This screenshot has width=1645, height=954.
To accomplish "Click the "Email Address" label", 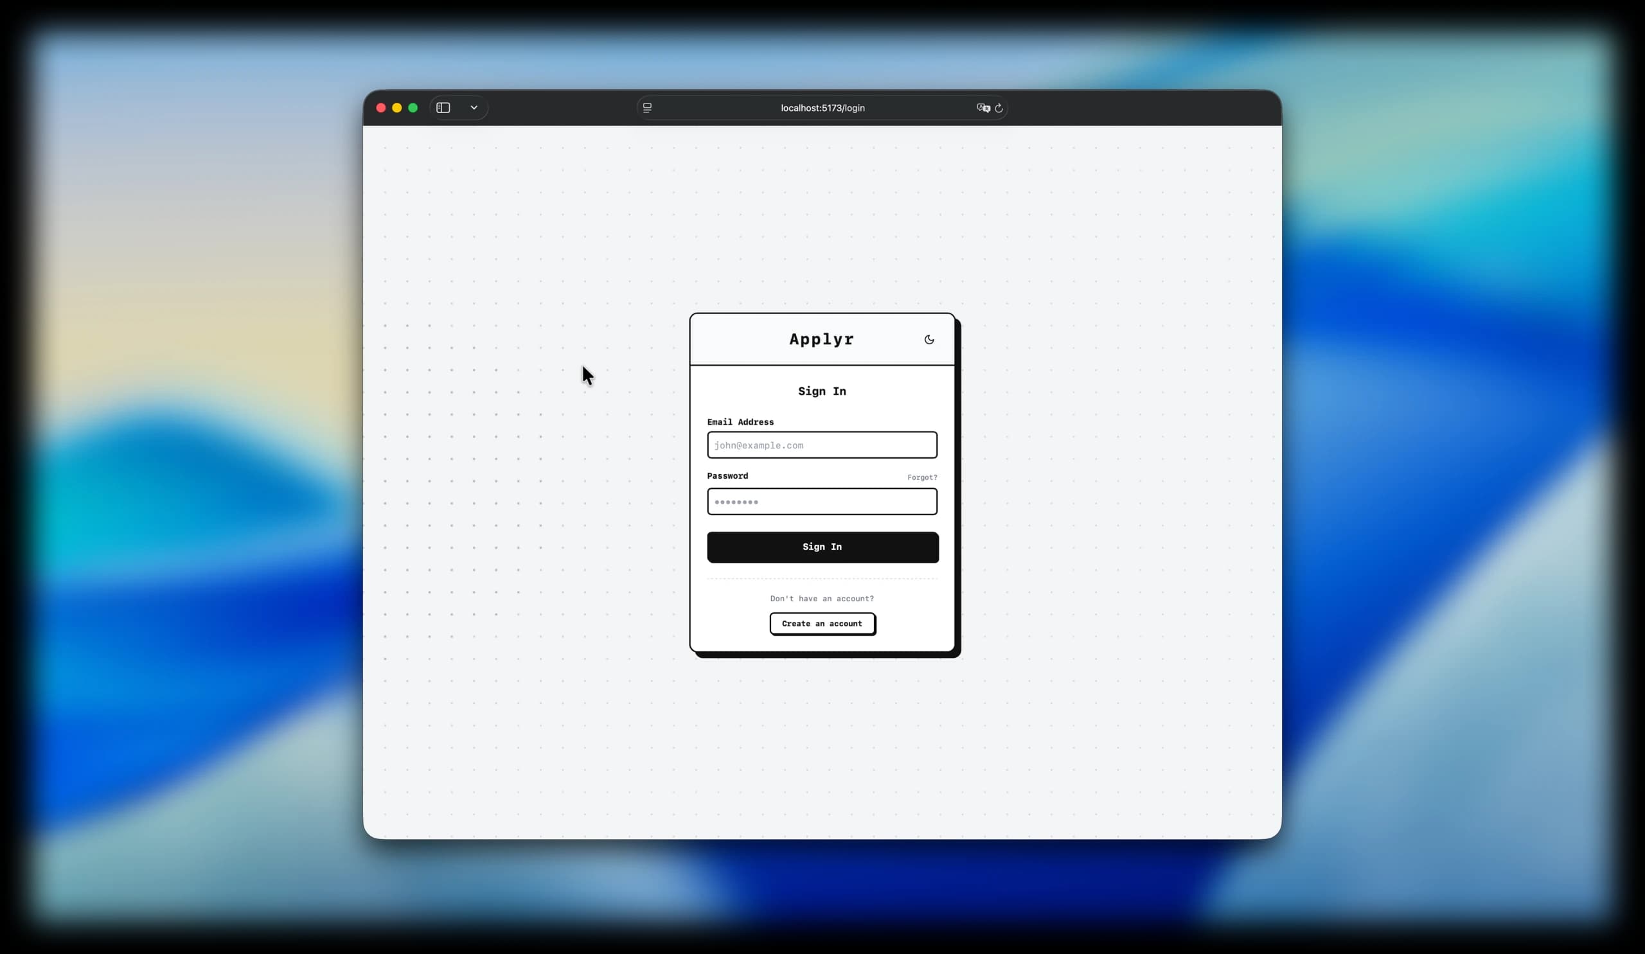I will [740, 422].
